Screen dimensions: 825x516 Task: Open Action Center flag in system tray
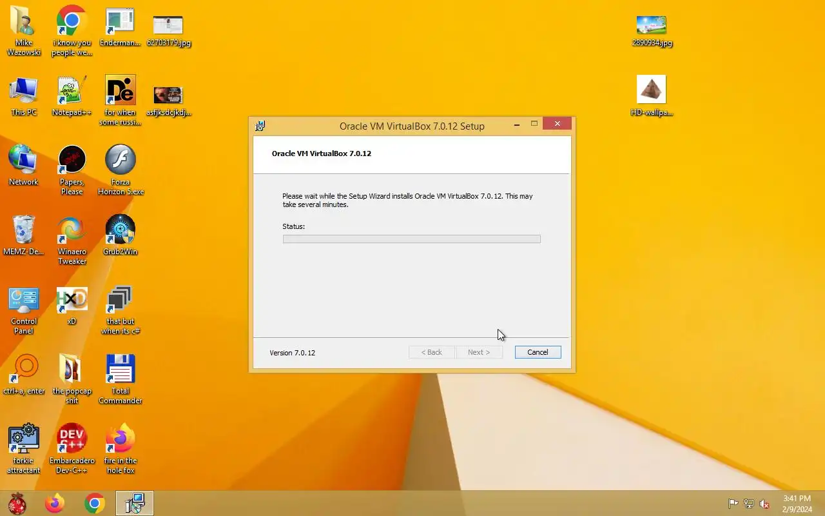pos(733,504)
